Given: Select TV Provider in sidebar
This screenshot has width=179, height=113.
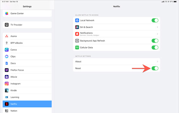Looking at the screenshot, I should [x=27, y=25].
